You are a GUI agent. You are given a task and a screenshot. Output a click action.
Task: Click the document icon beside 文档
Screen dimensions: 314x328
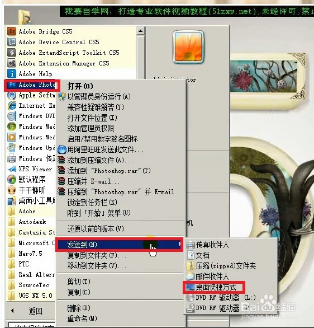click(x=191, y=255)
